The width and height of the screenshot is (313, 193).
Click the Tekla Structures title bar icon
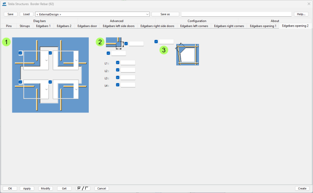4,3
